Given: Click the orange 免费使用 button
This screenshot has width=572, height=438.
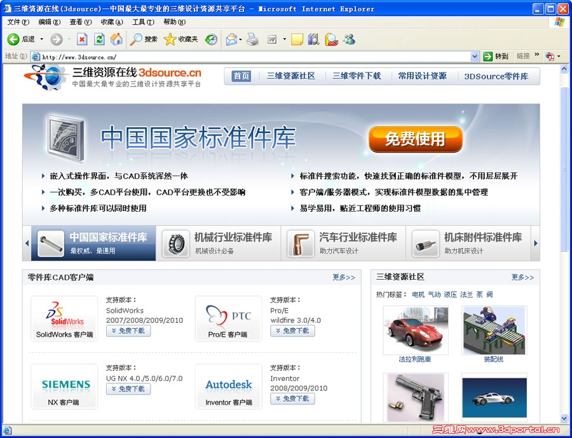Looking at the screenshot, I should (x=416, y=139).
